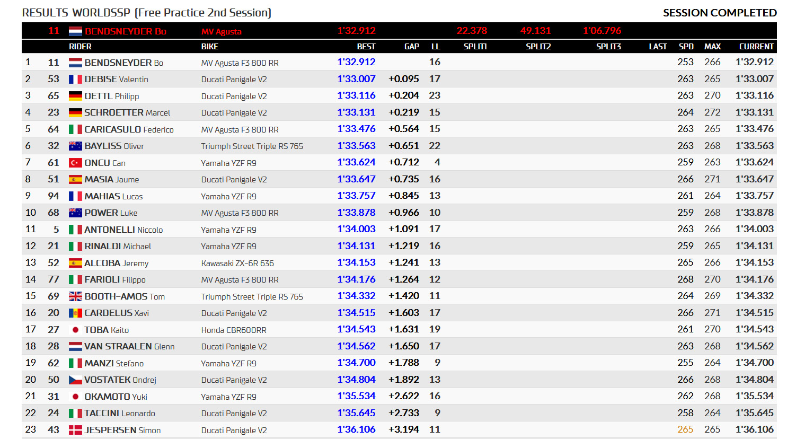
Task: Click TACCINI's current lap 1'35.645
Action: (x=755, y=413)
